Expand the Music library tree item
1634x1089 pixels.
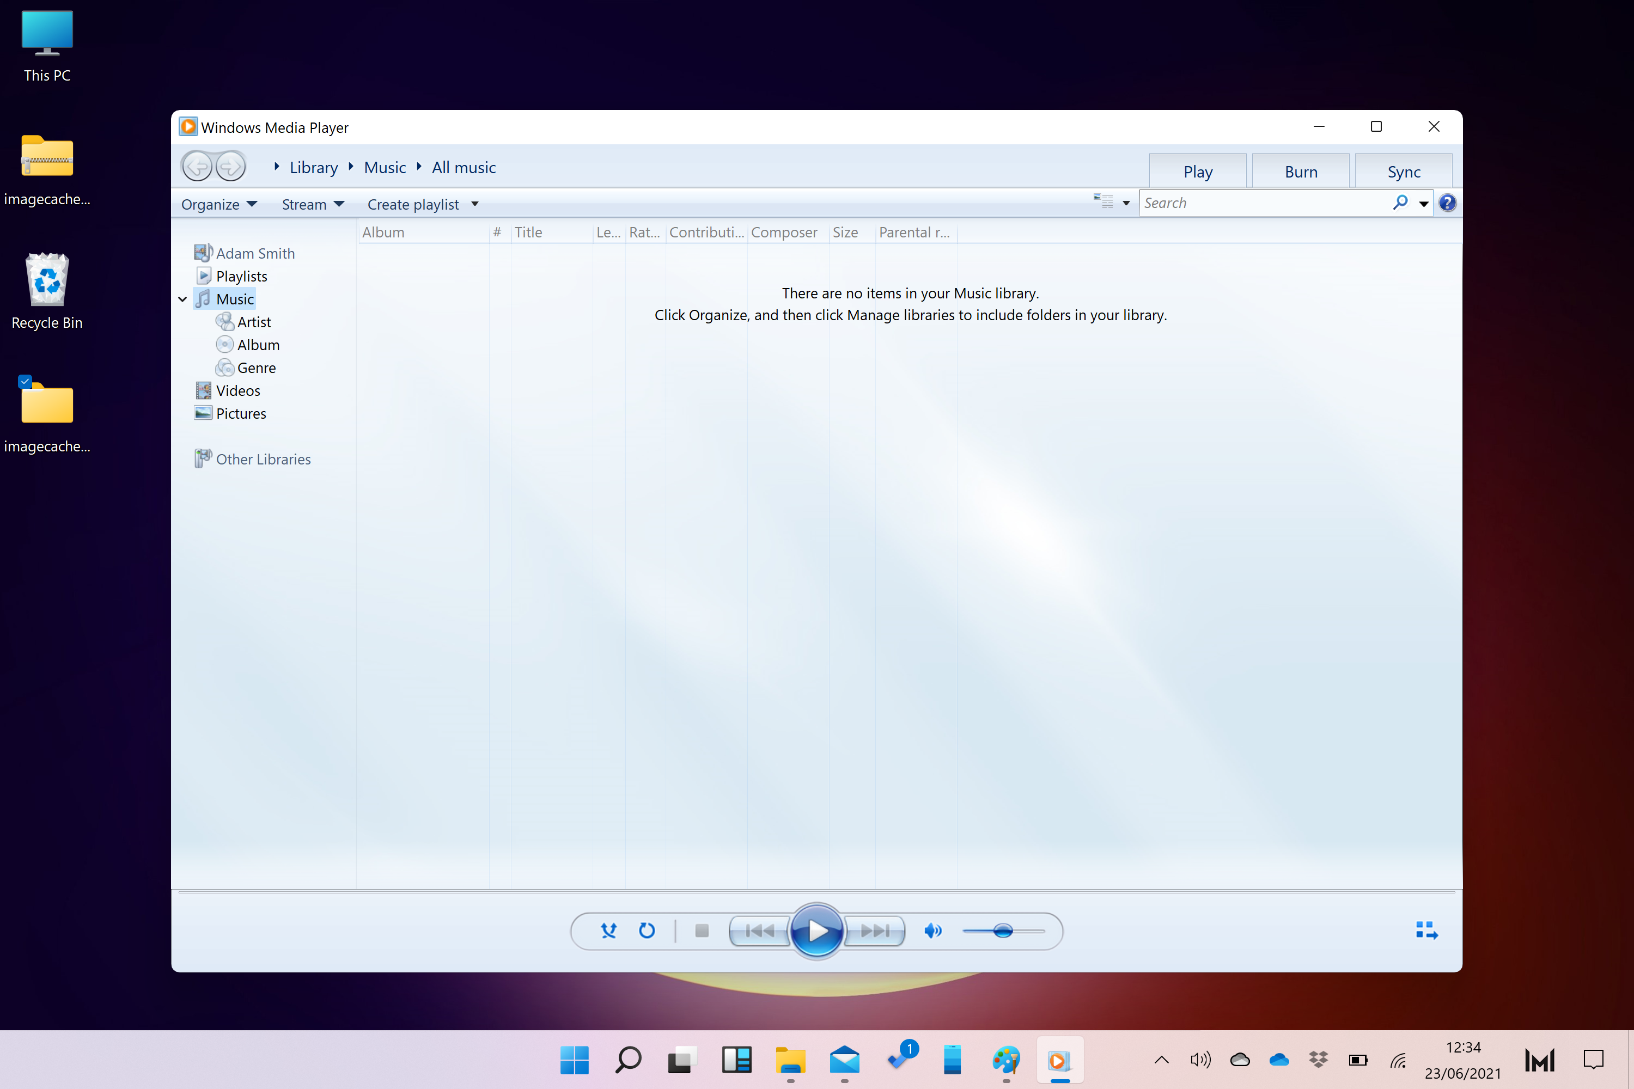coord(182,298)
